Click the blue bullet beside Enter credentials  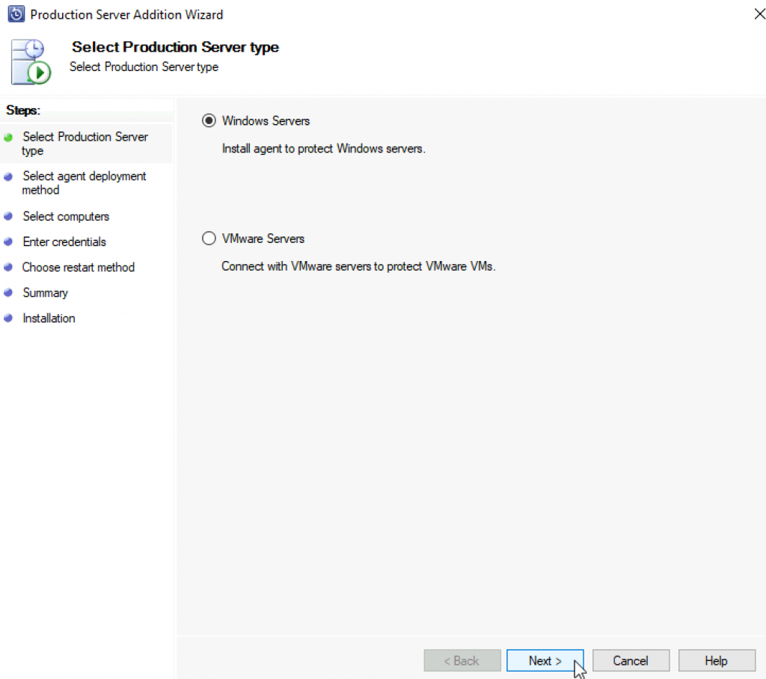pos(8,242)
